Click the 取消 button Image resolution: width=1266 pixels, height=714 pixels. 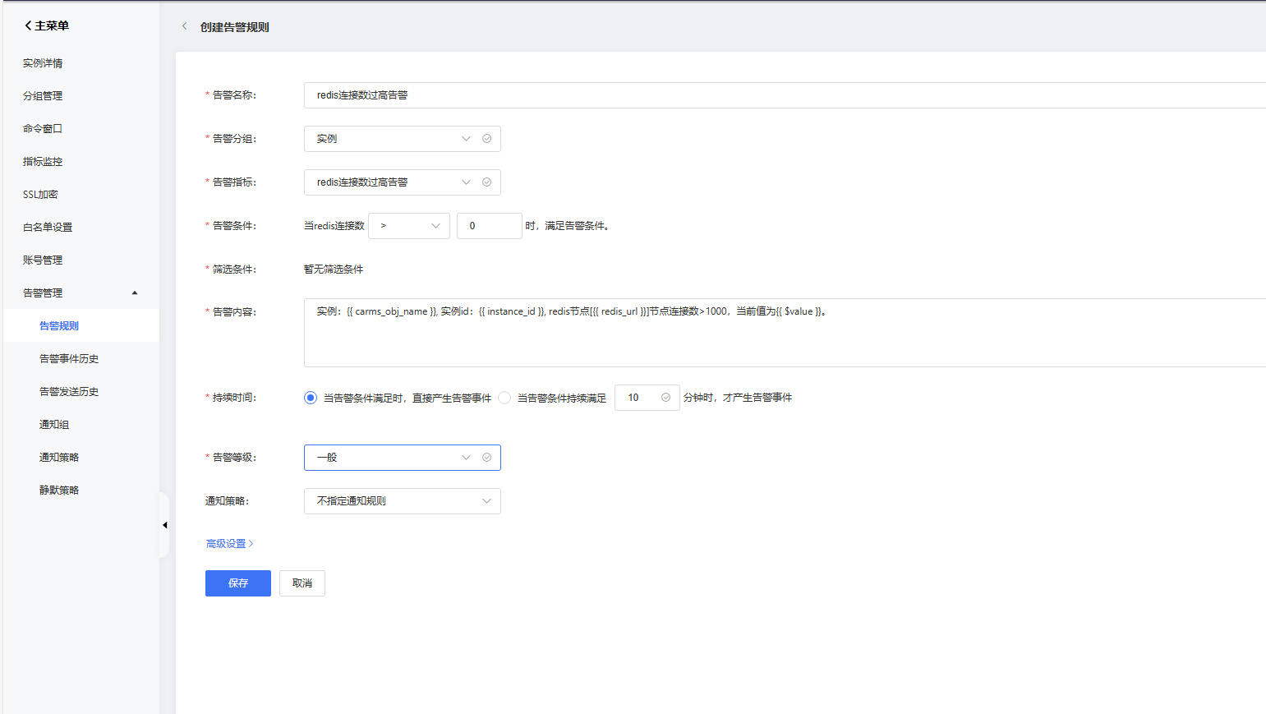tap(302, 583)
